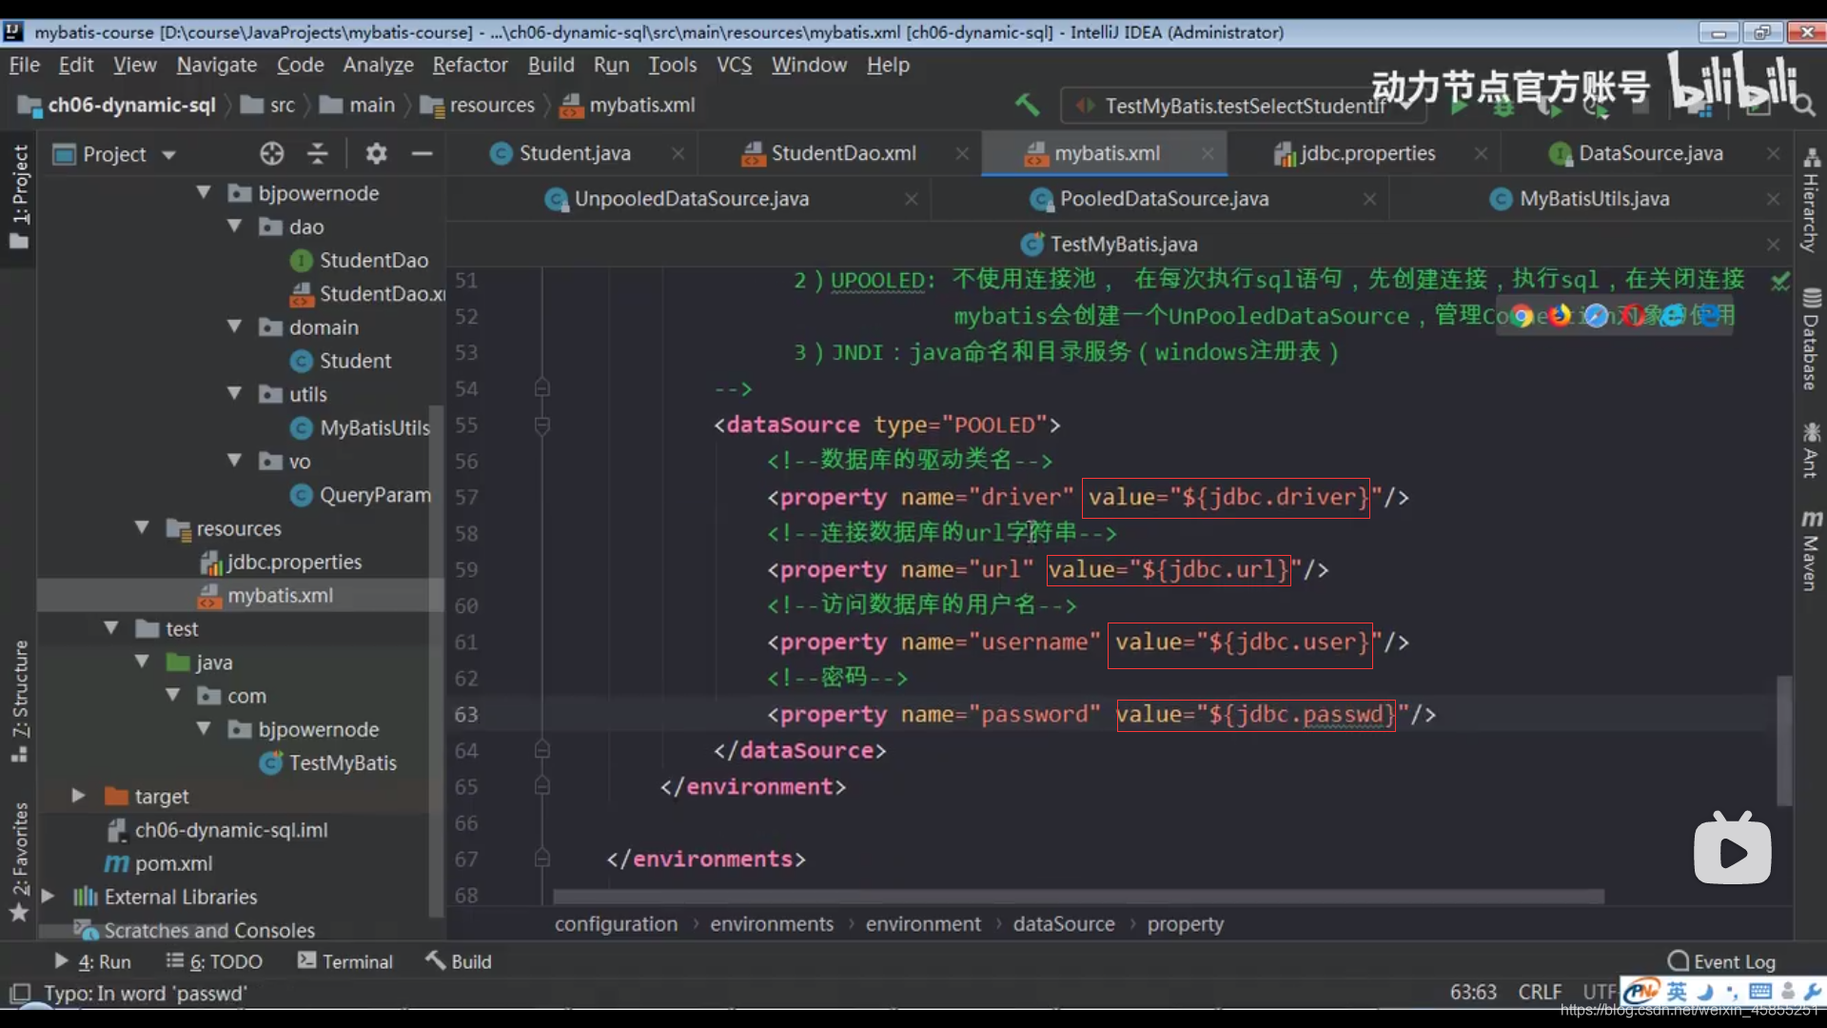
Task: Open the 7: Structure side panel
Action: pos(19,701)
